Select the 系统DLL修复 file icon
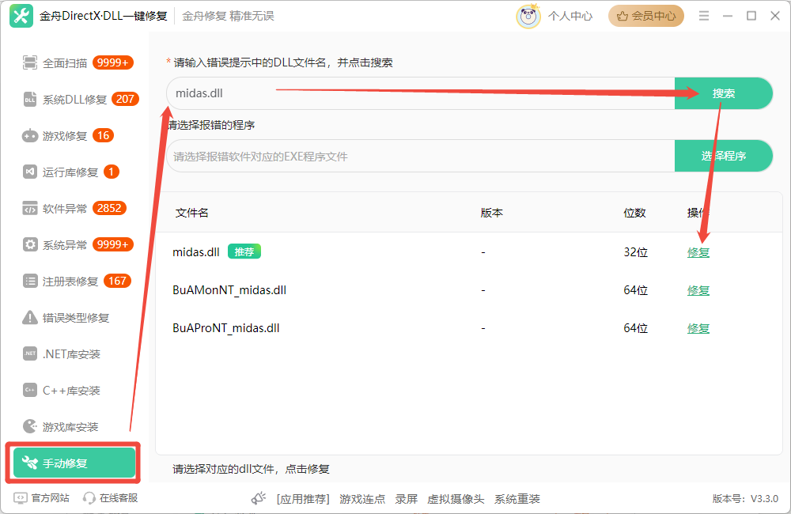 tap(30, 100)
